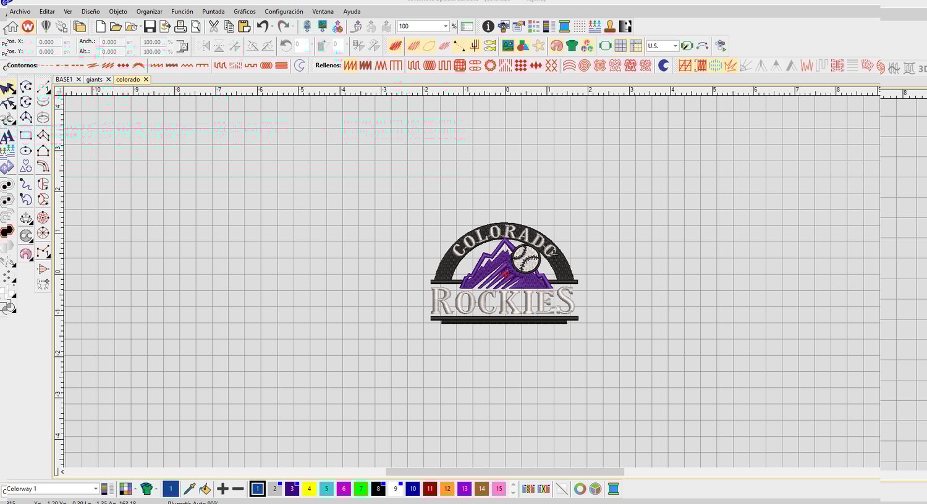Open the zoom factor 100 dropdown
Viewport: 927px width, 504px height.
[x=446, y=26]
